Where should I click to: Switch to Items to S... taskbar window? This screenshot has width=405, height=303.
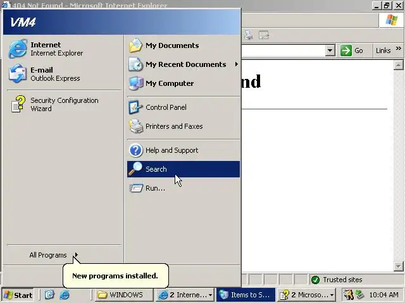(246, 295)
